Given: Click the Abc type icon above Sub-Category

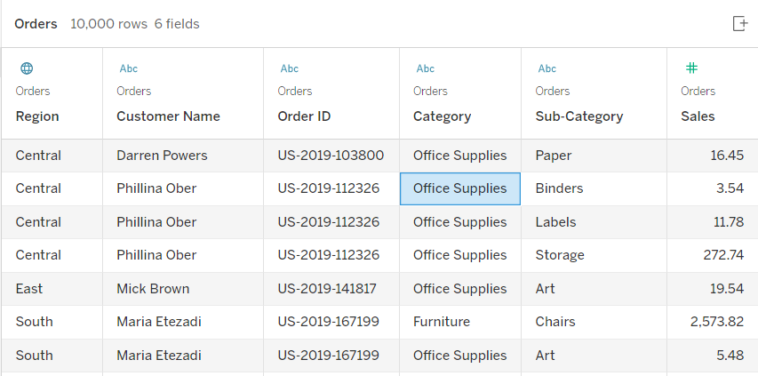Looking at the screenshot, I should click(x=547, y=68).
